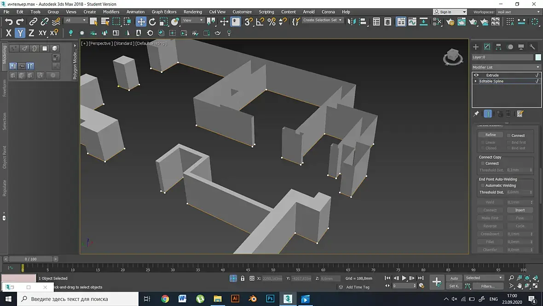Open the Graph Editors menu
This screenshot has width=543, height=306.
tap(164, 12)
